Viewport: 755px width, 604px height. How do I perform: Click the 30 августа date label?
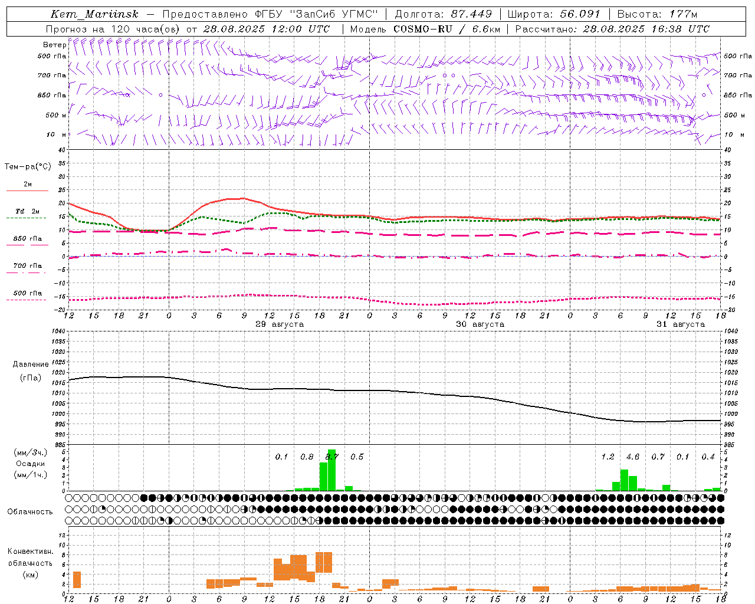(x=480, y=324)
